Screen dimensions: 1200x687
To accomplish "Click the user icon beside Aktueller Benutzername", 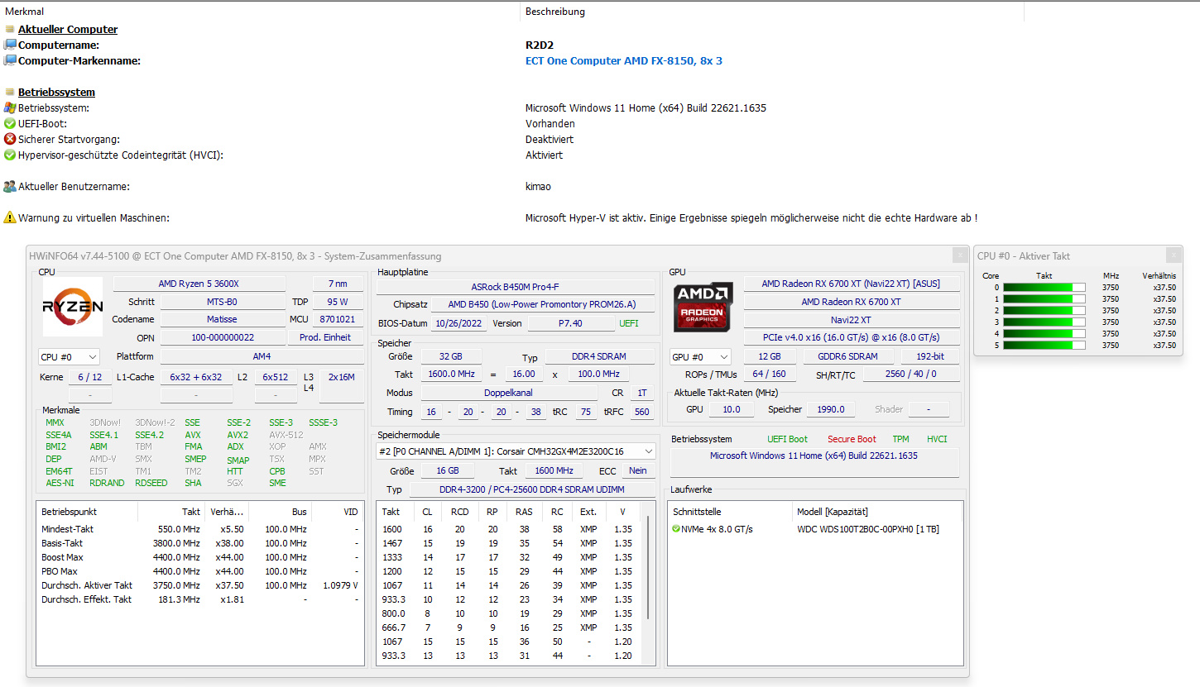I will [x=10, y=187].
